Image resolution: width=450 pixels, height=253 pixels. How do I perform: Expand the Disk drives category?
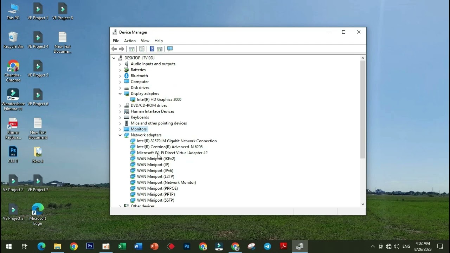click(120, 88)
